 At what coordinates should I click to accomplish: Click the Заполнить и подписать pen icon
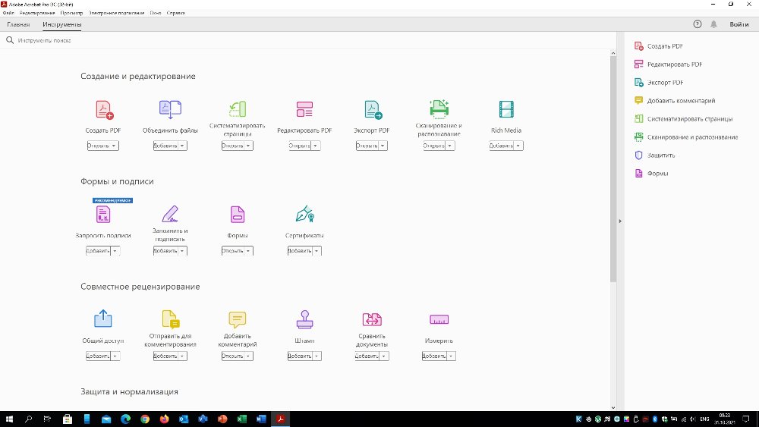(170, 214)
